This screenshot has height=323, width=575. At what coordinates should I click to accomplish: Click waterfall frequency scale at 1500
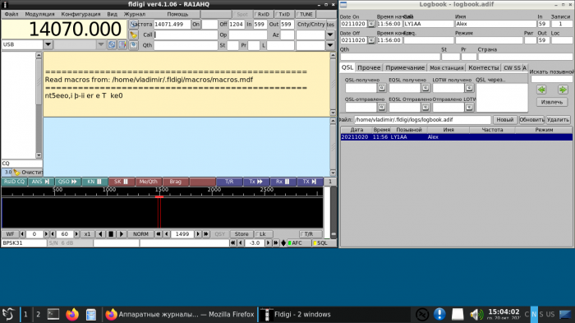[162, 190]
